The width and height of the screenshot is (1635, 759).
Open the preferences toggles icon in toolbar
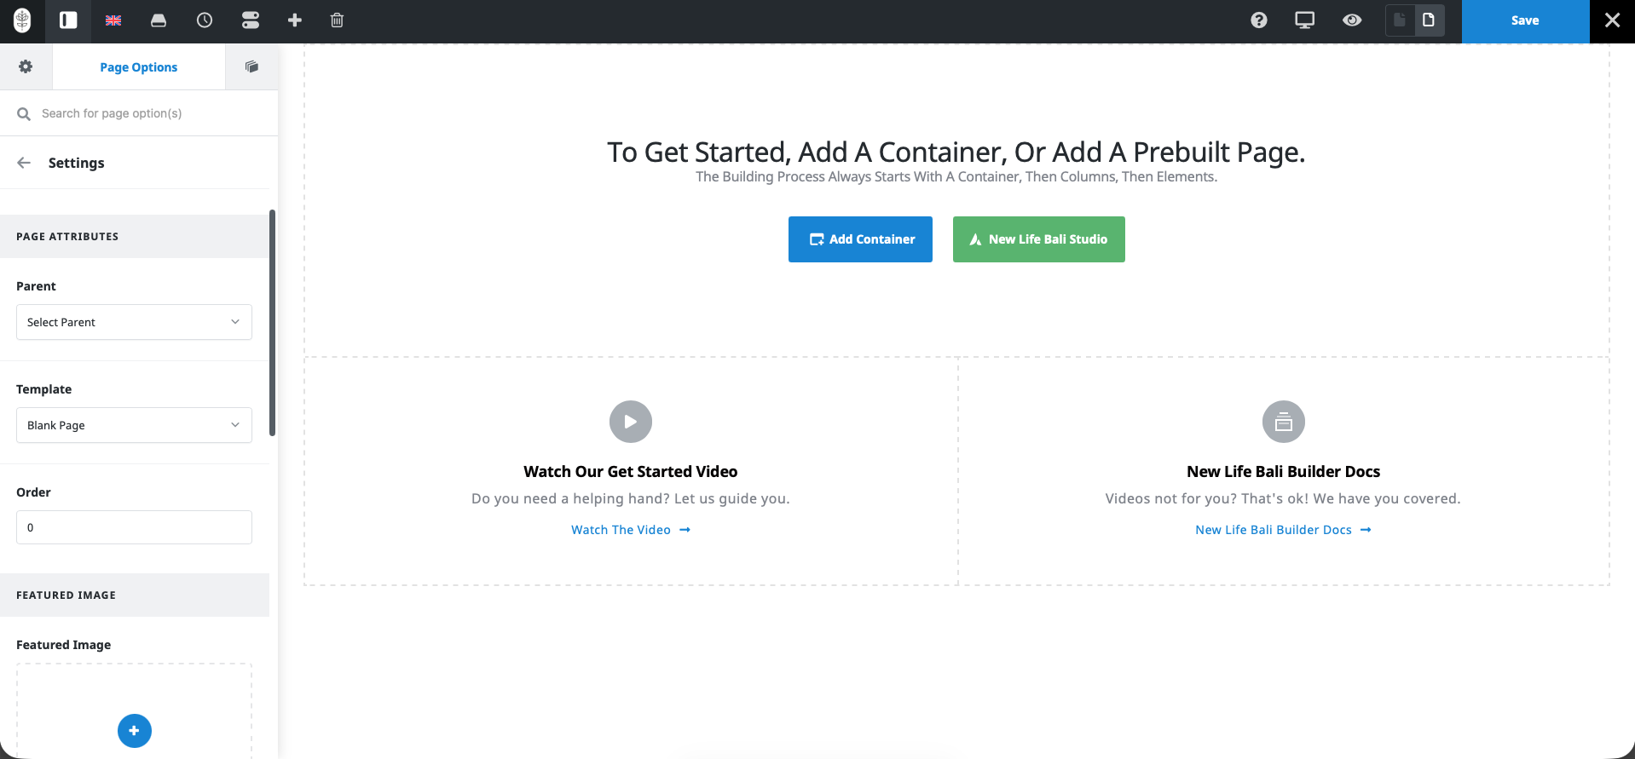click(x=250, y=20)
